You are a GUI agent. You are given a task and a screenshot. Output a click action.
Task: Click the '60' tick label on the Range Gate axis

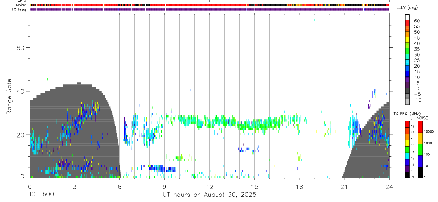coord(20,48)
